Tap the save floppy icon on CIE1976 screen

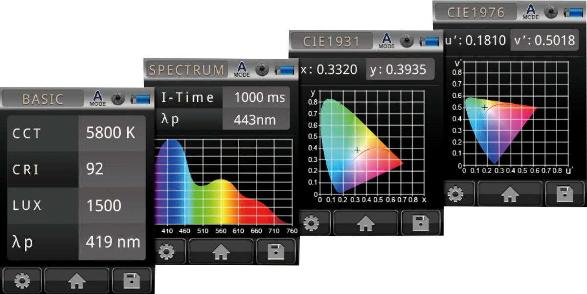click(564, 194)
